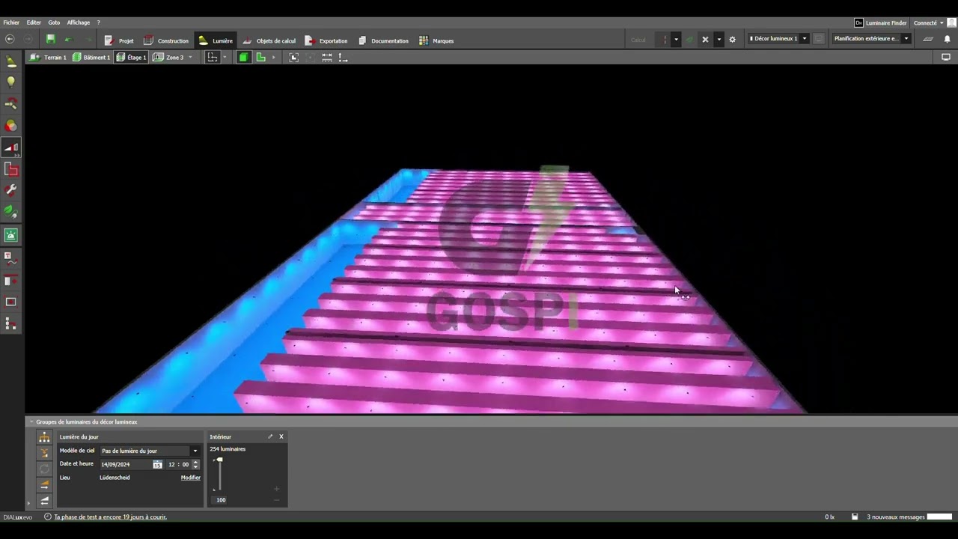This screenshot has height=539, width=958.
Task: Click the selection frame tool icon
Action: pos(213,57)
